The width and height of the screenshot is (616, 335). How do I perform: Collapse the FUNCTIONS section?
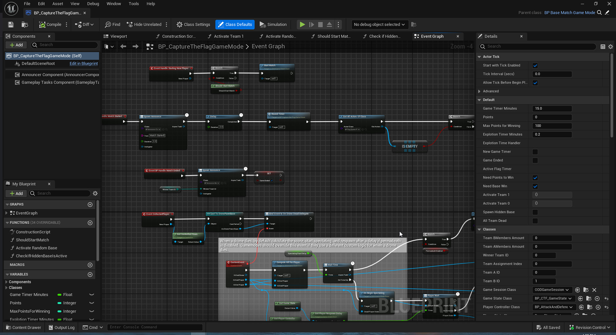[7, 223]
